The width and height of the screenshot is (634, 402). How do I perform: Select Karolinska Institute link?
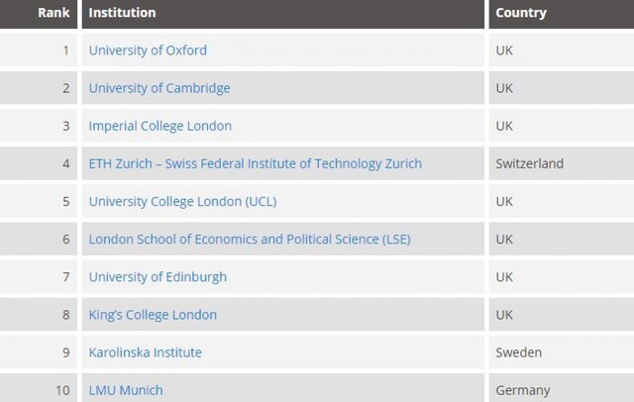click(146, 352)
